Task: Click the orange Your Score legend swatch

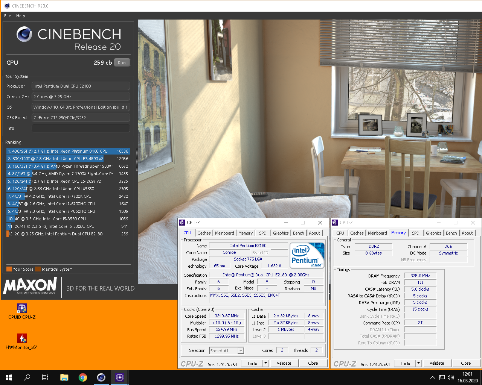Action: (x=9, y=269)
